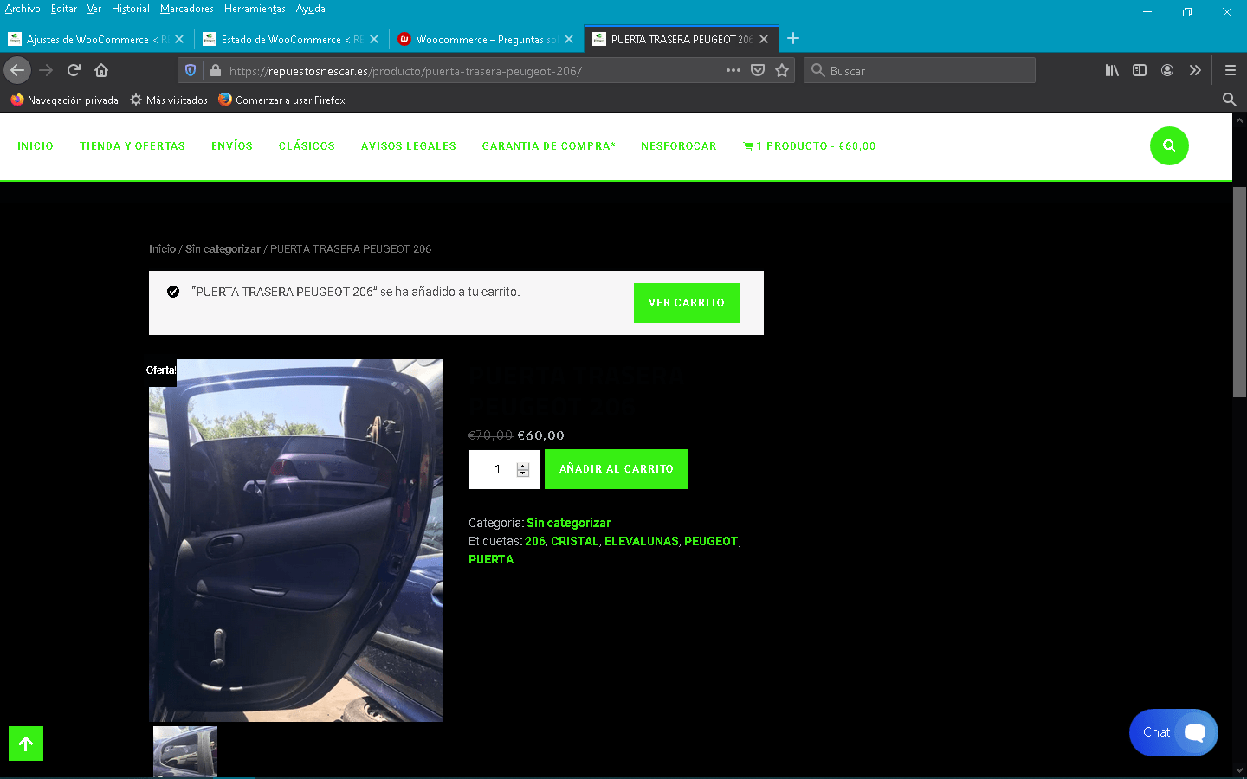Select the small product thumbnail image
This screenshot has width=1247, height=779.
(x=185, y=751)
